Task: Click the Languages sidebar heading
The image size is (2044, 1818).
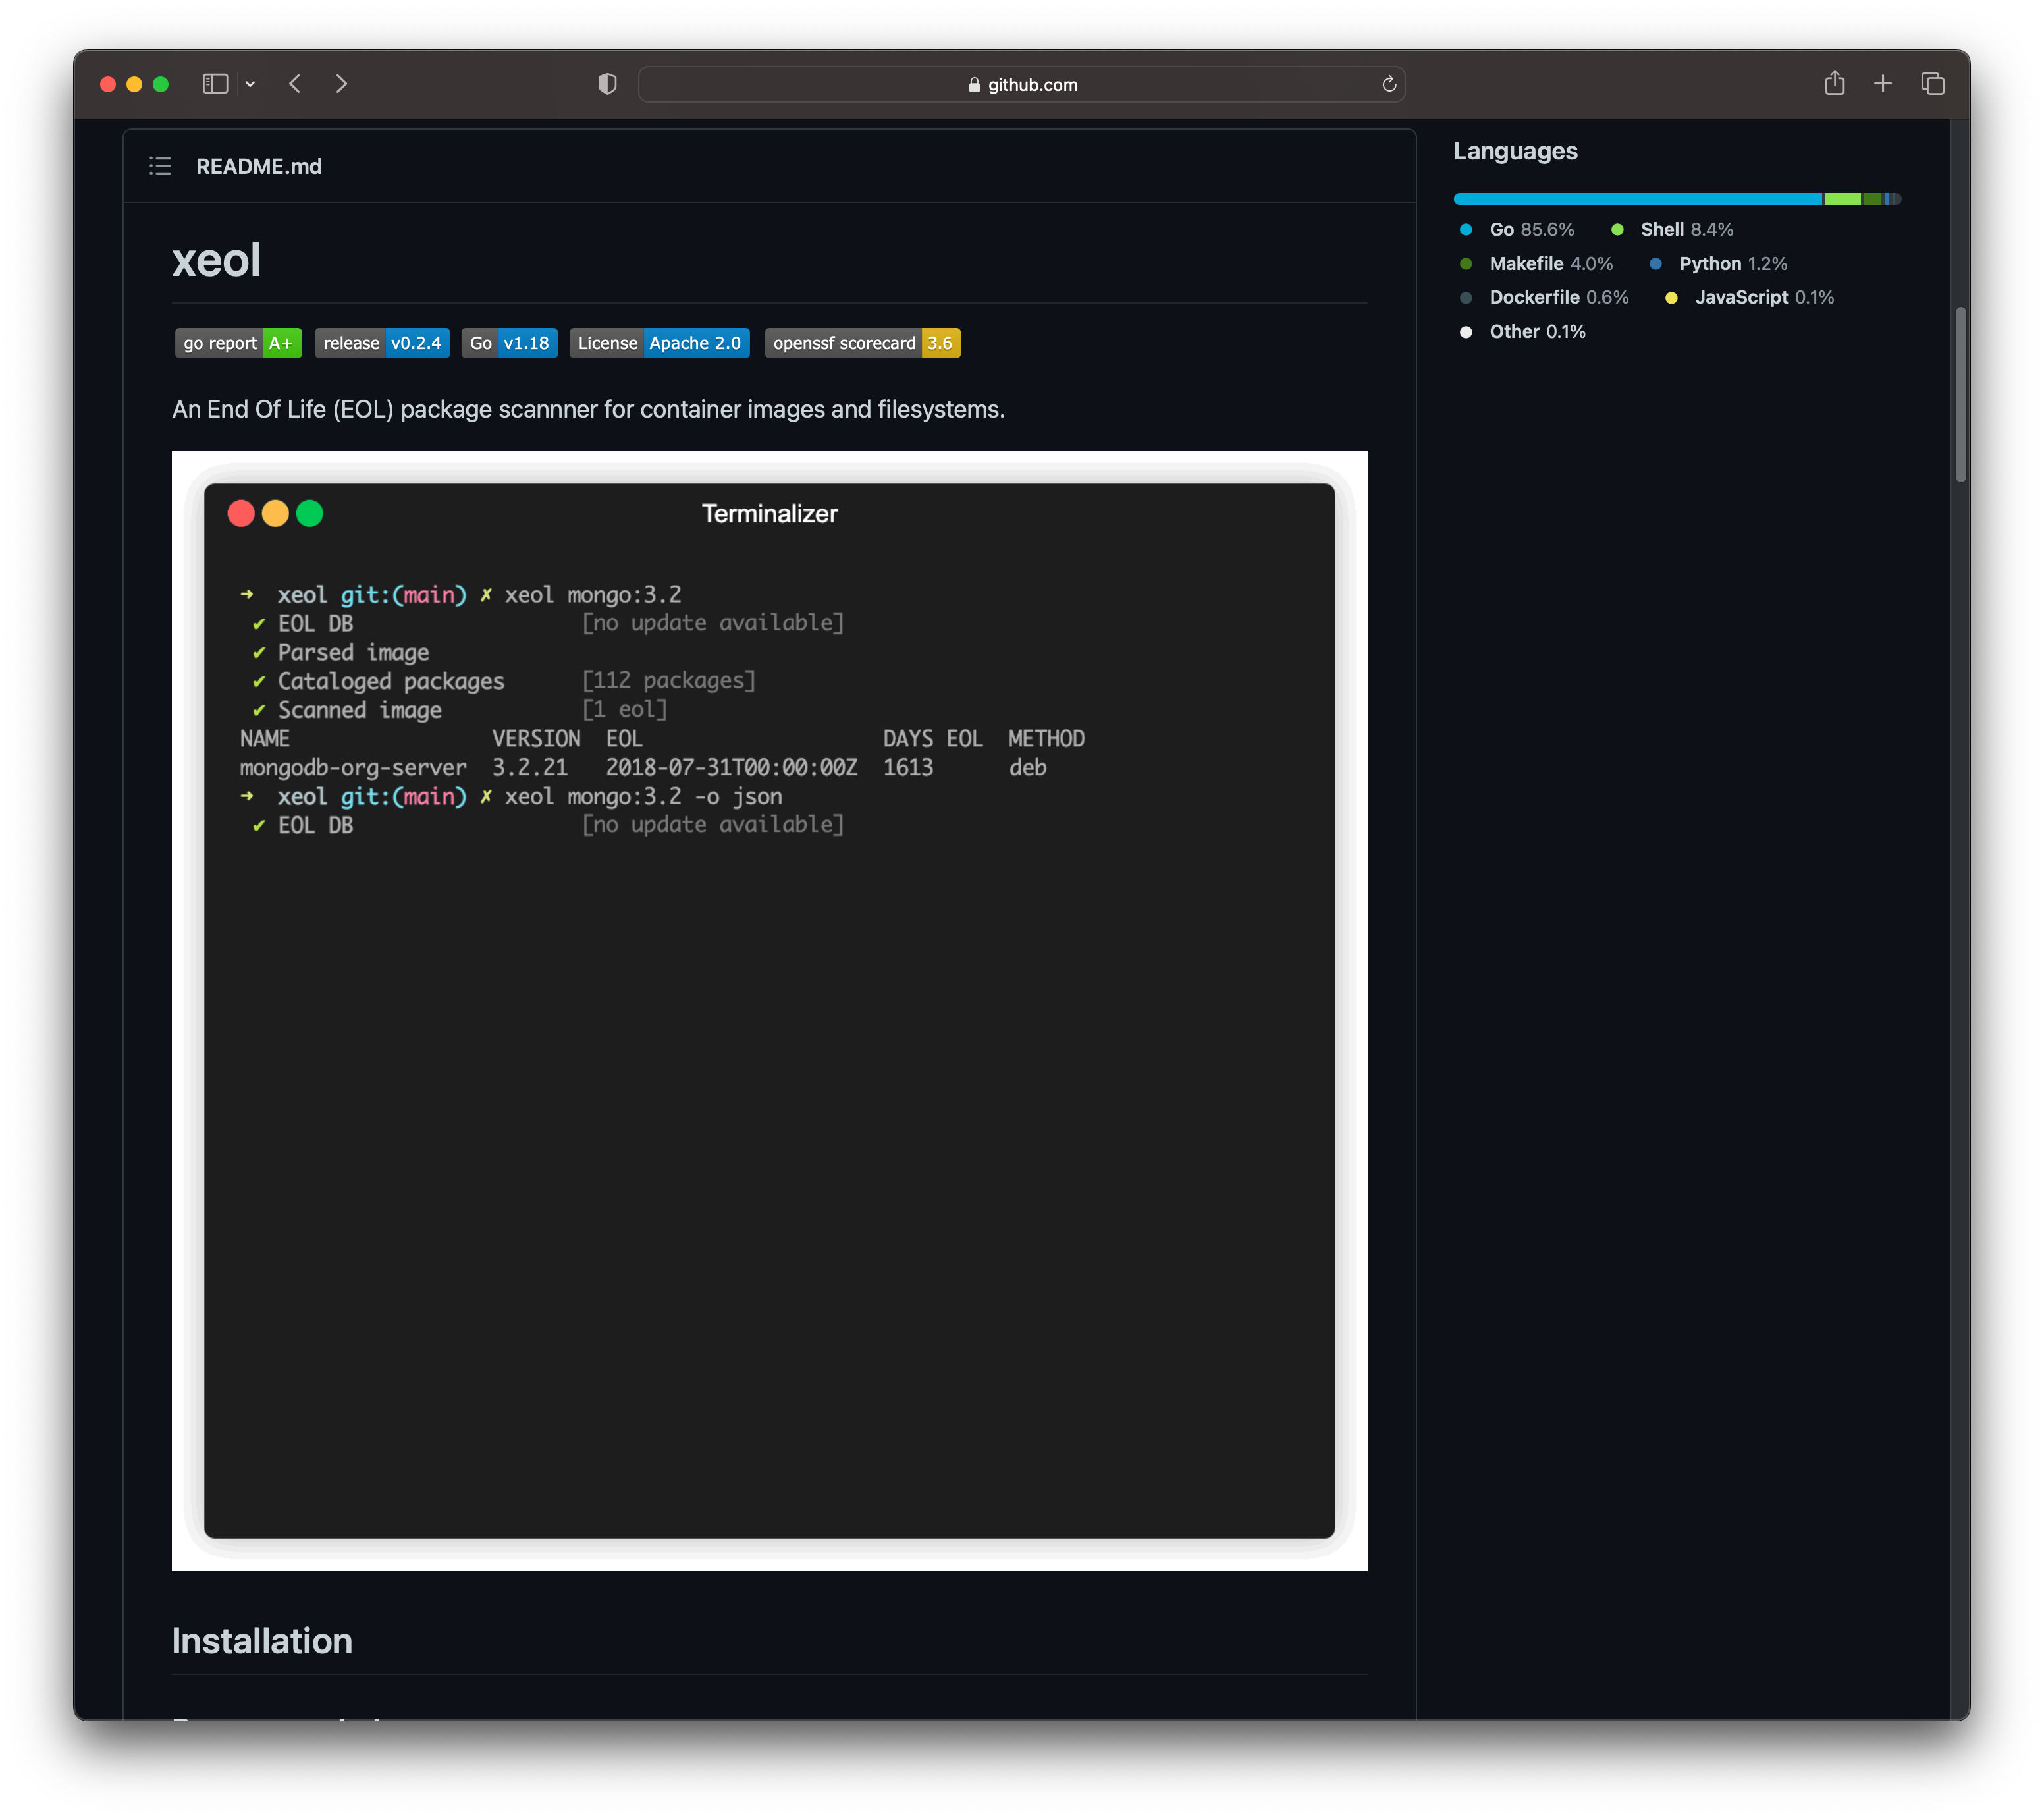Action: (x=1515, y=151)
